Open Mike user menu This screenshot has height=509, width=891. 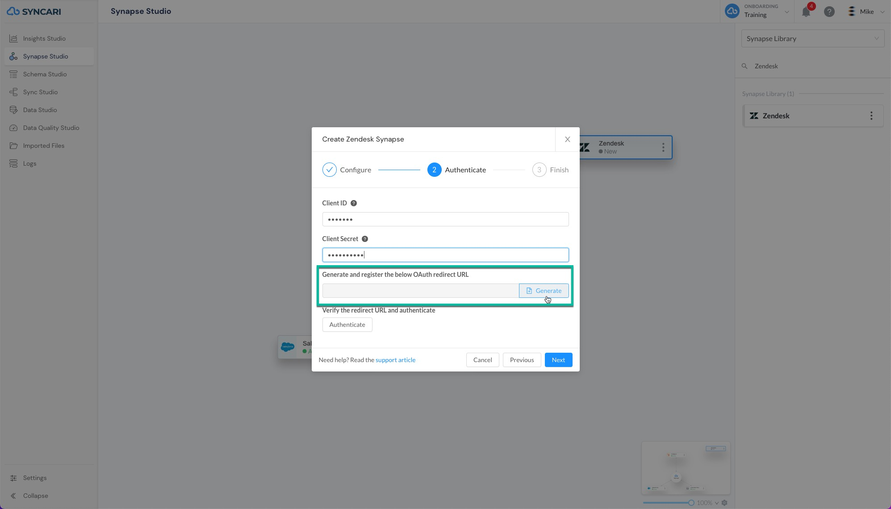pos(866,12)
